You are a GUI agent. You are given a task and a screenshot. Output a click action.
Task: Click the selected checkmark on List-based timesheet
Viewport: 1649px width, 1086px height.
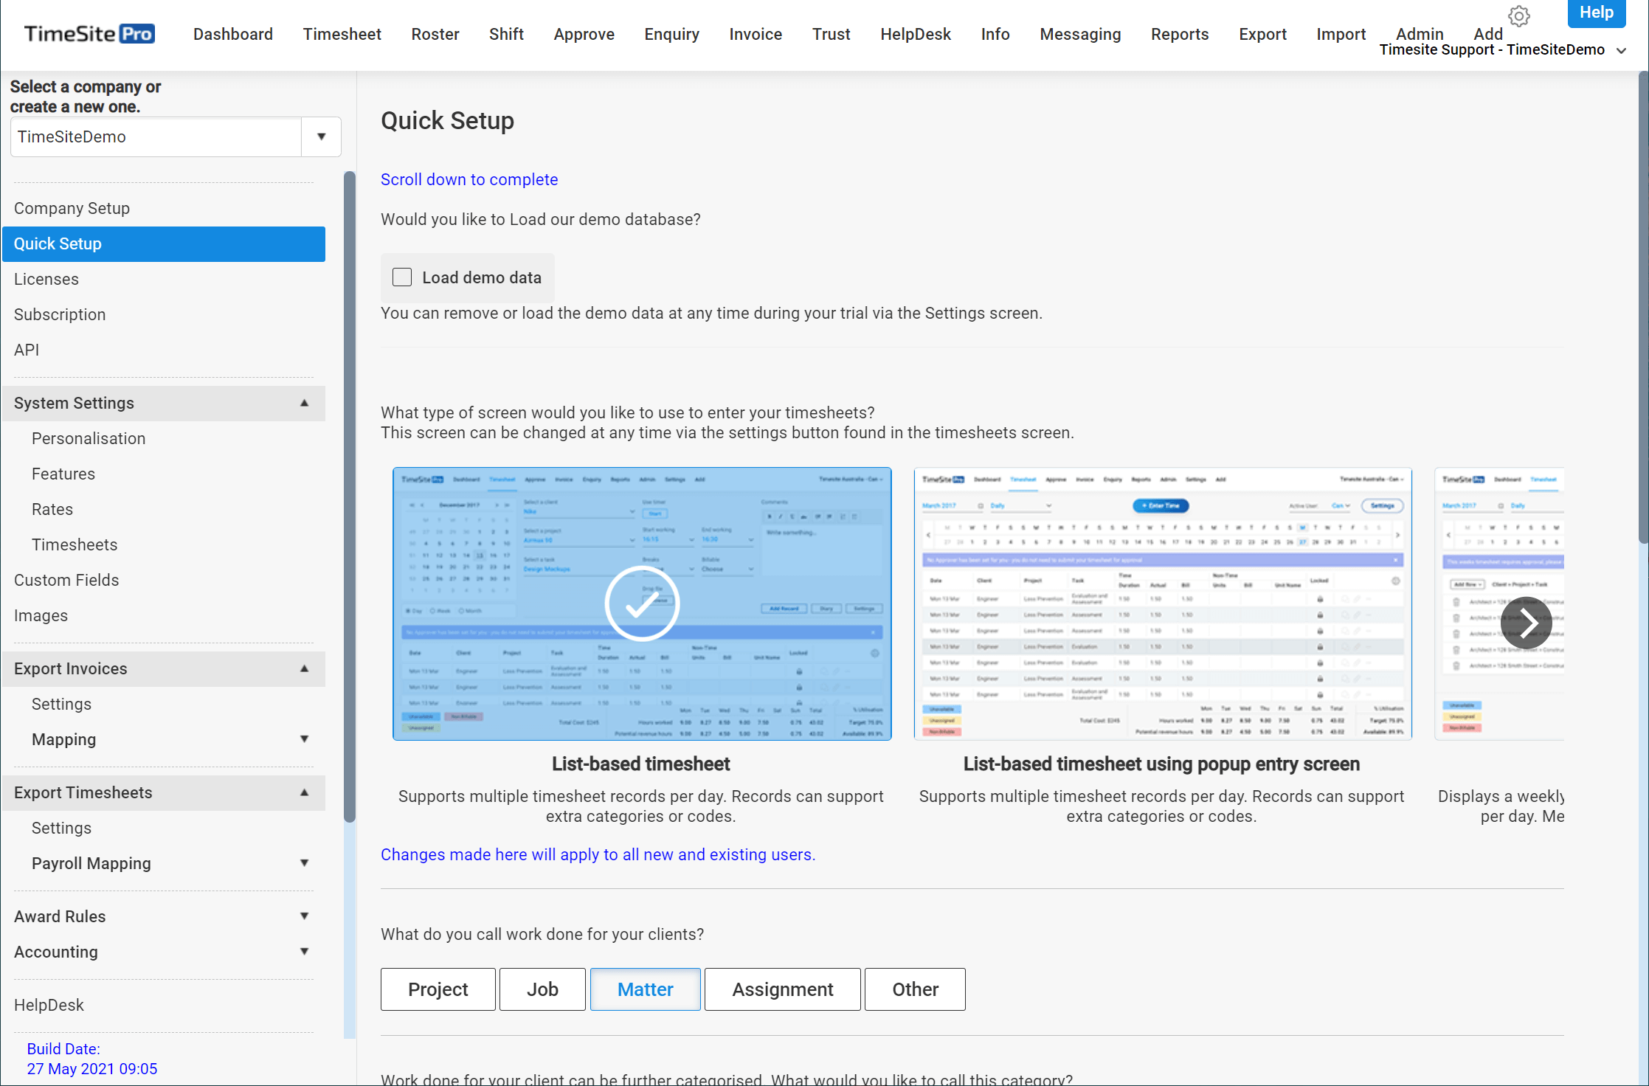point(642,603)
